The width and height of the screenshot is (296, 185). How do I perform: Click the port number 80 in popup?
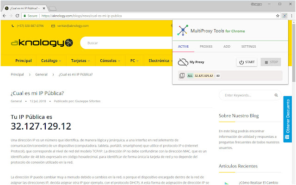218,76
